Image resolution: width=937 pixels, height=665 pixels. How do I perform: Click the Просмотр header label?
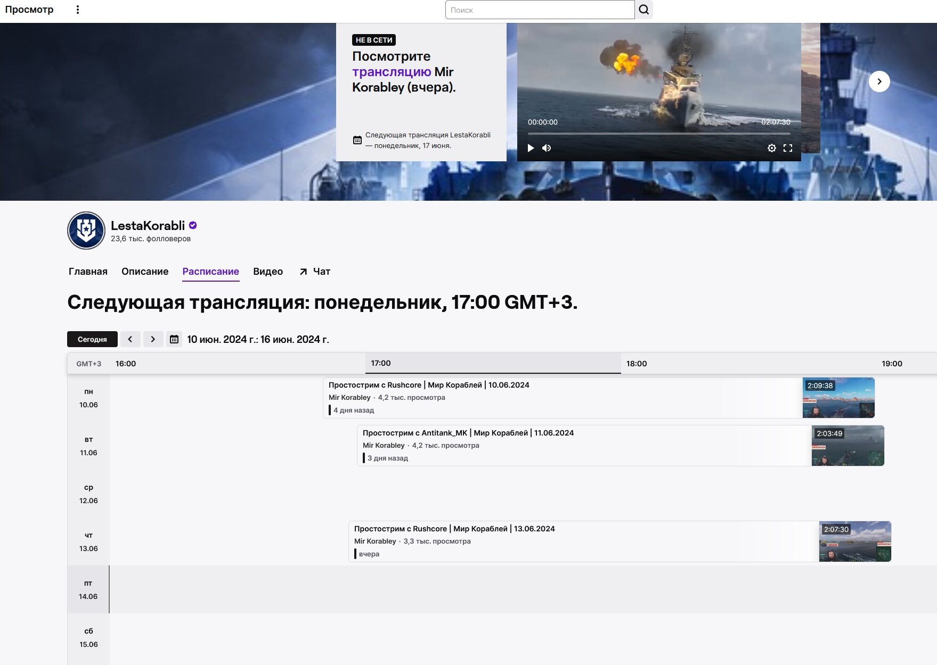(x=29, y=10)
